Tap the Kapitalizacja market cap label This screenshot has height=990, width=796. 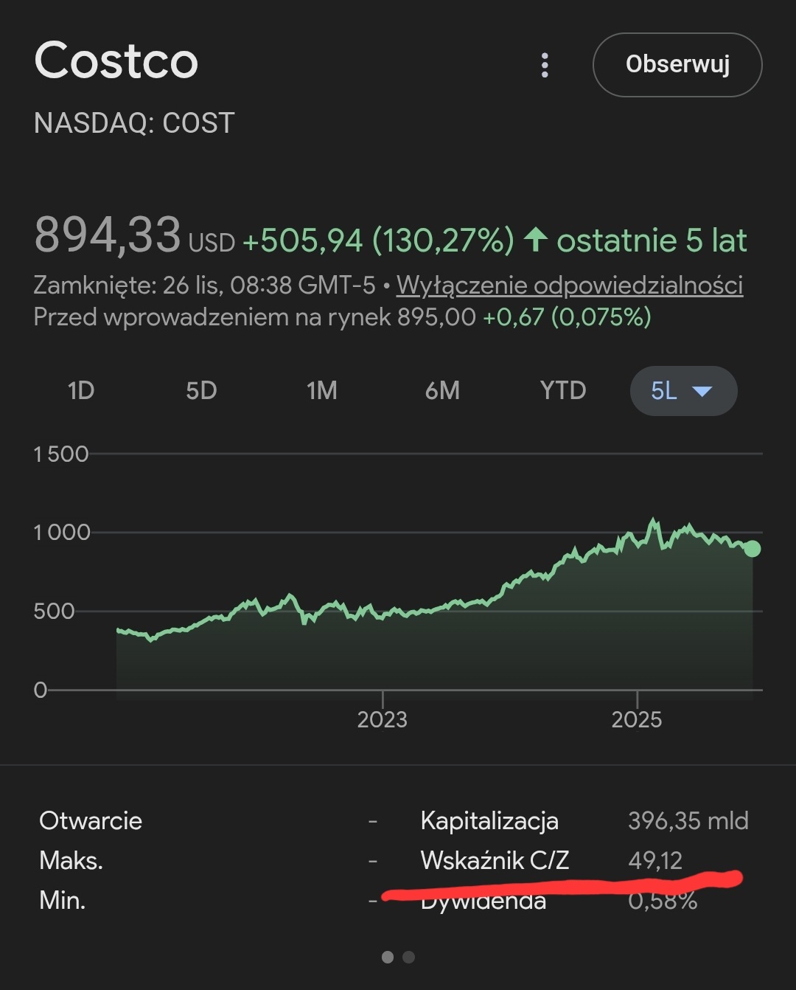[x=489, y=820]
